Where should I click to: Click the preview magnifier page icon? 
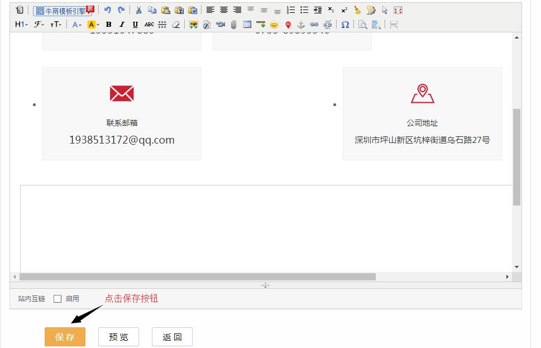(362, 24)
